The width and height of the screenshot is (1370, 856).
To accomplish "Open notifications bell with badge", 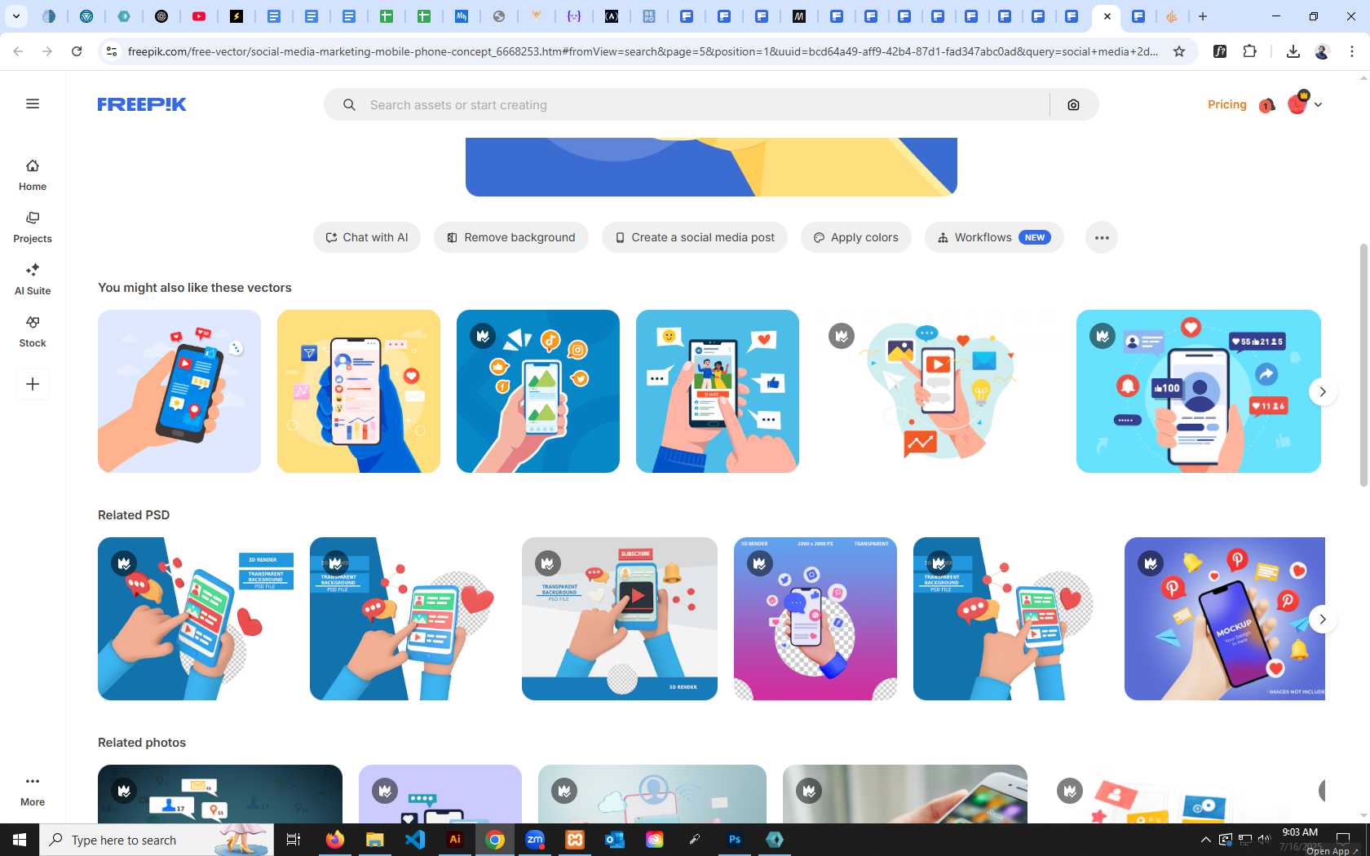I will [x=1266, y=104].
